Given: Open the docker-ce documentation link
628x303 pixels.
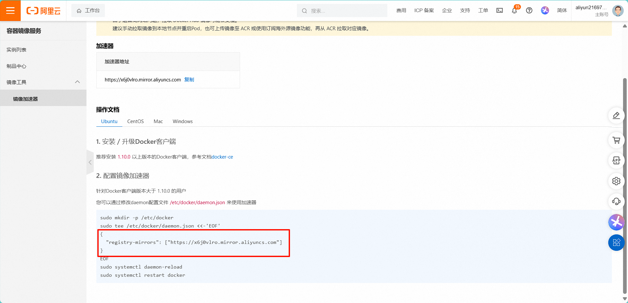Looking at the screenshot, I should tap(222, 157).
